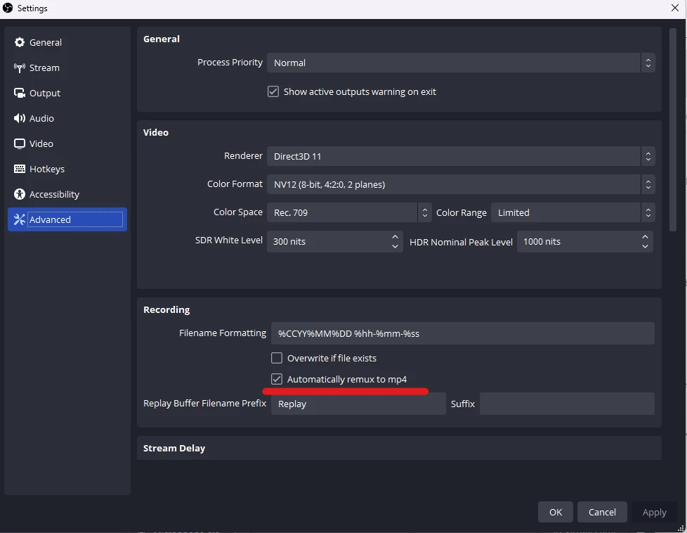This screenshot has width=687, height=533.
Task: Click the Filename Formatting field
Action: click(x=463, y=333)
